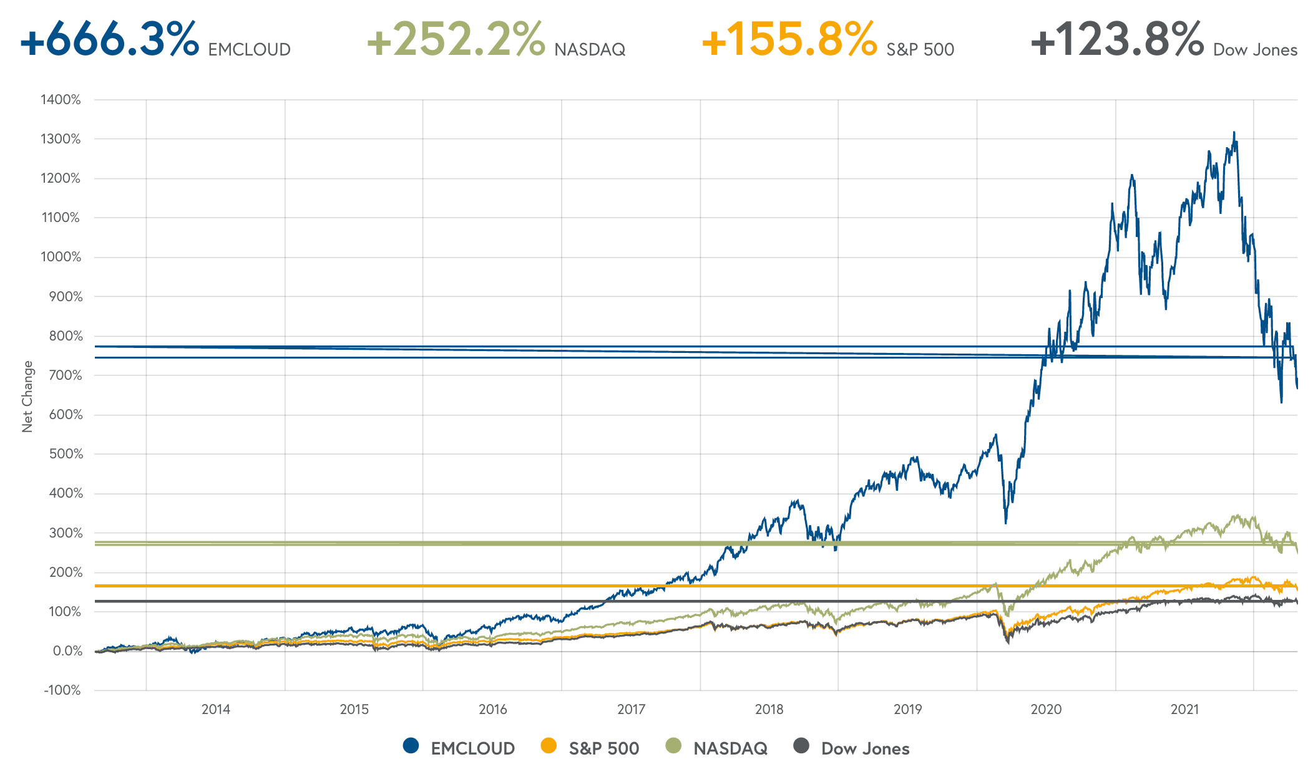Click the orange S&P 500 legend dot

tap(549, 745)
